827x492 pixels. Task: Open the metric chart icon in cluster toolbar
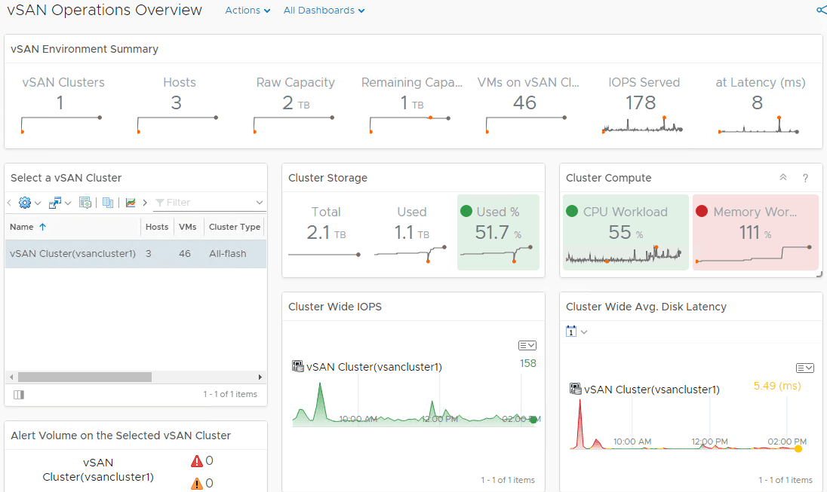[x=131, y=203]
